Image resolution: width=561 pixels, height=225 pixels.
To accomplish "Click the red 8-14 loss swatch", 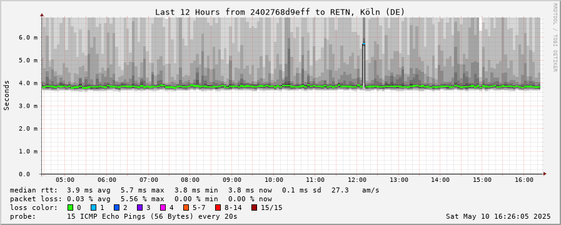I will 218,207.
